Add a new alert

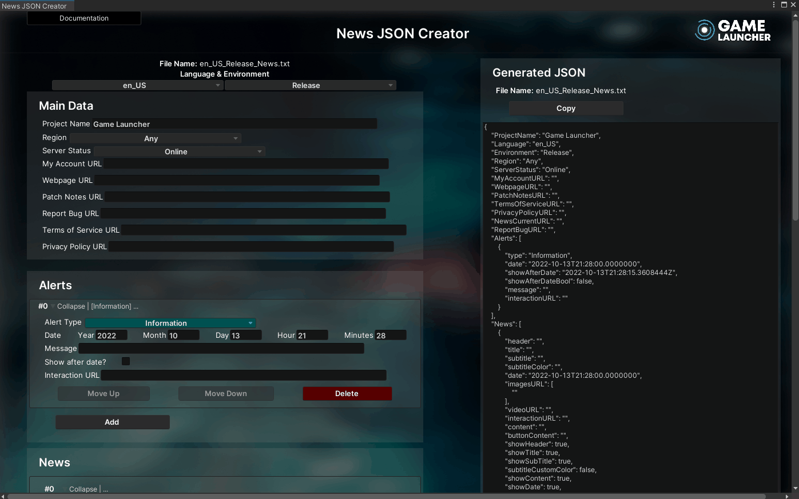(x=112, y=422)
